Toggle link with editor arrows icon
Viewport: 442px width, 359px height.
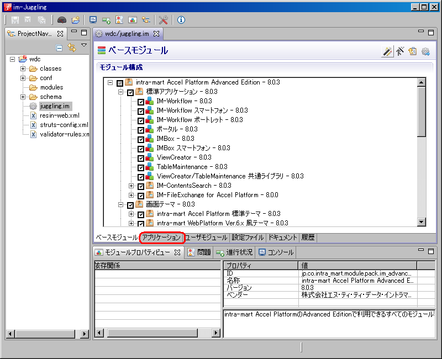click(x=72, y=47)
